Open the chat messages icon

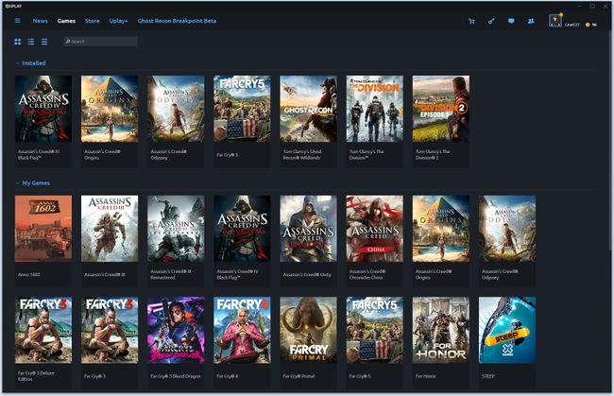511,21
